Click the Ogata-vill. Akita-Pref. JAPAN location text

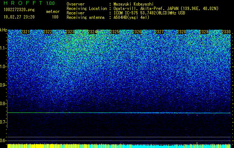[x=166, y=9]
